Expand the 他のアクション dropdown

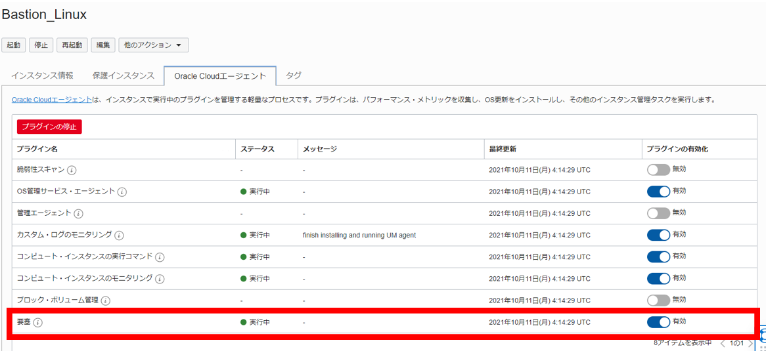pos(153,45)
